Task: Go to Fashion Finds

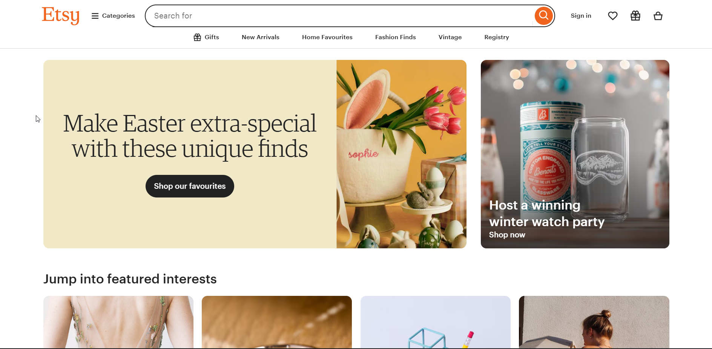Action: (396, 37)
